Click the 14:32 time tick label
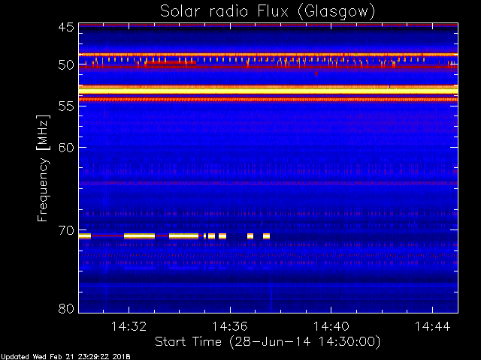Image resolution: width=481 pixels, height=360 pixels. 129,326
